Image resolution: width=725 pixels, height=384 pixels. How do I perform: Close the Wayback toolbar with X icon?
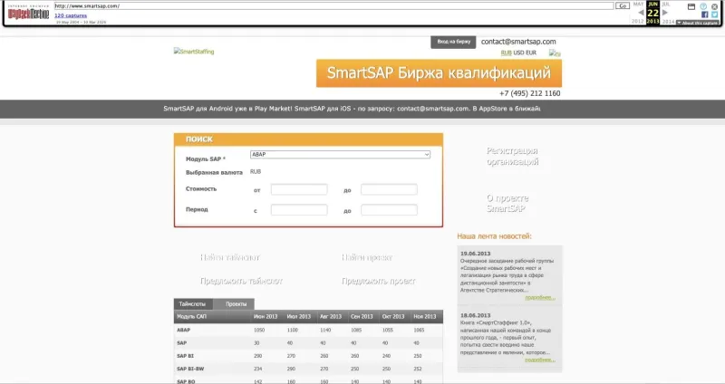coord(715,6)
